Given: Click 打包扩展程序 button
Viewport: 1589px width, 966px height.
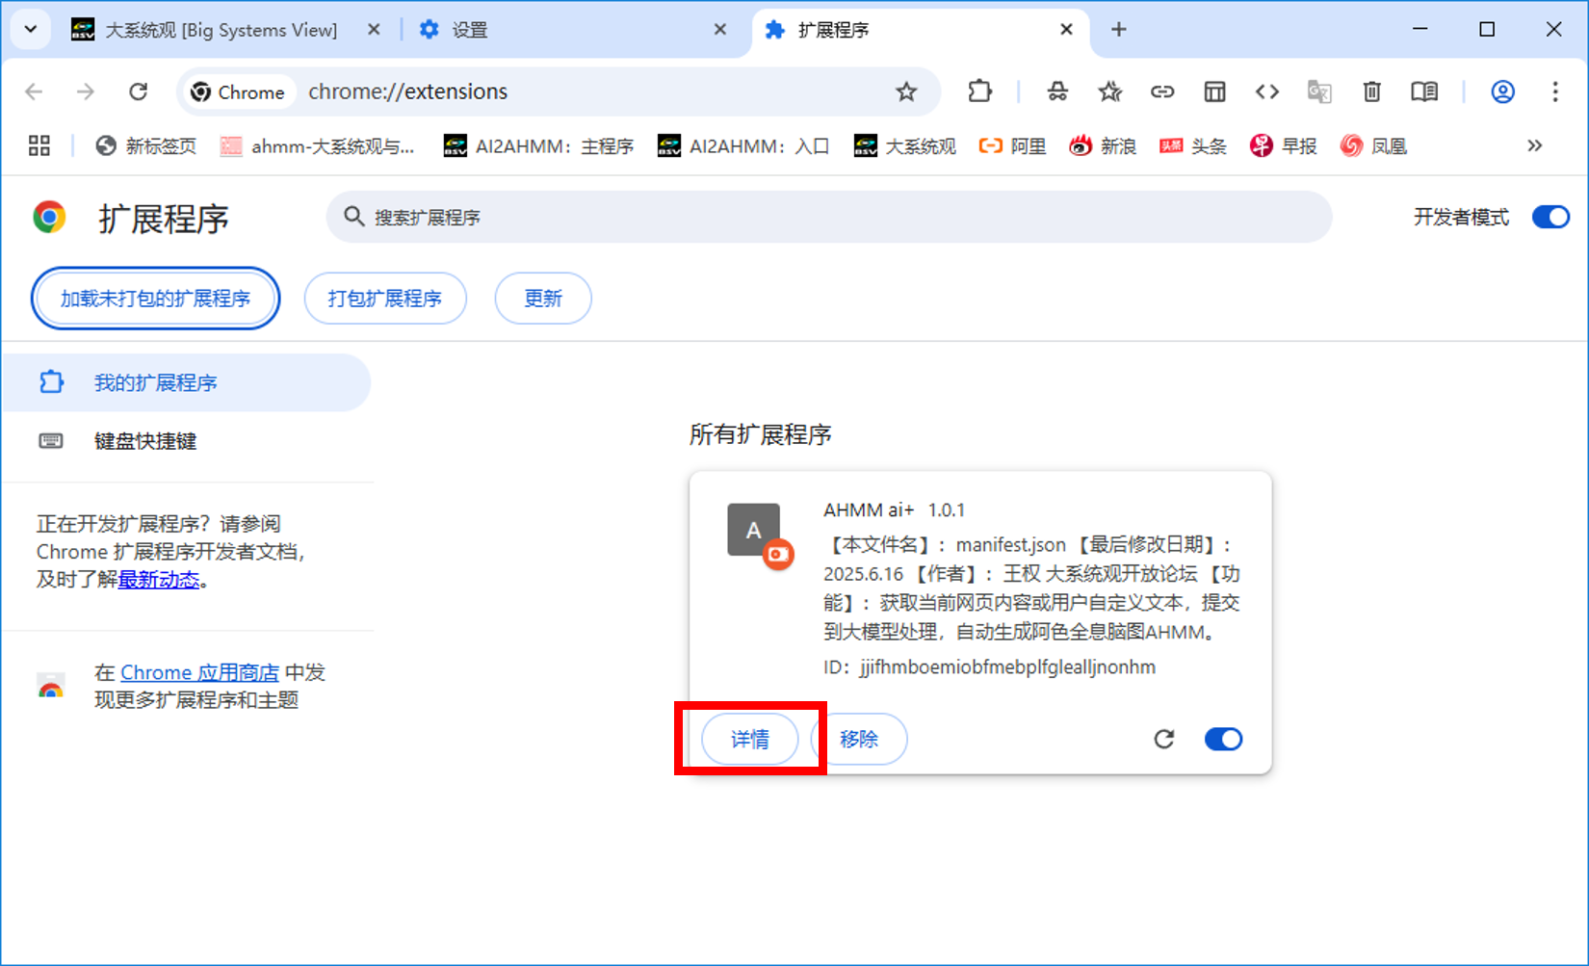Looking at the screenshot, I should pos(385,299).
